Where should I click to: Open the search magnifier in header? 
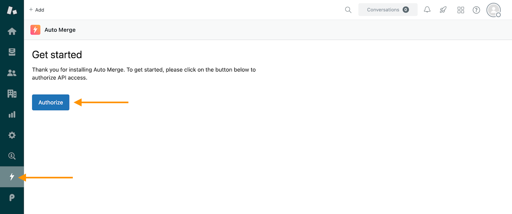pos(348,10)
